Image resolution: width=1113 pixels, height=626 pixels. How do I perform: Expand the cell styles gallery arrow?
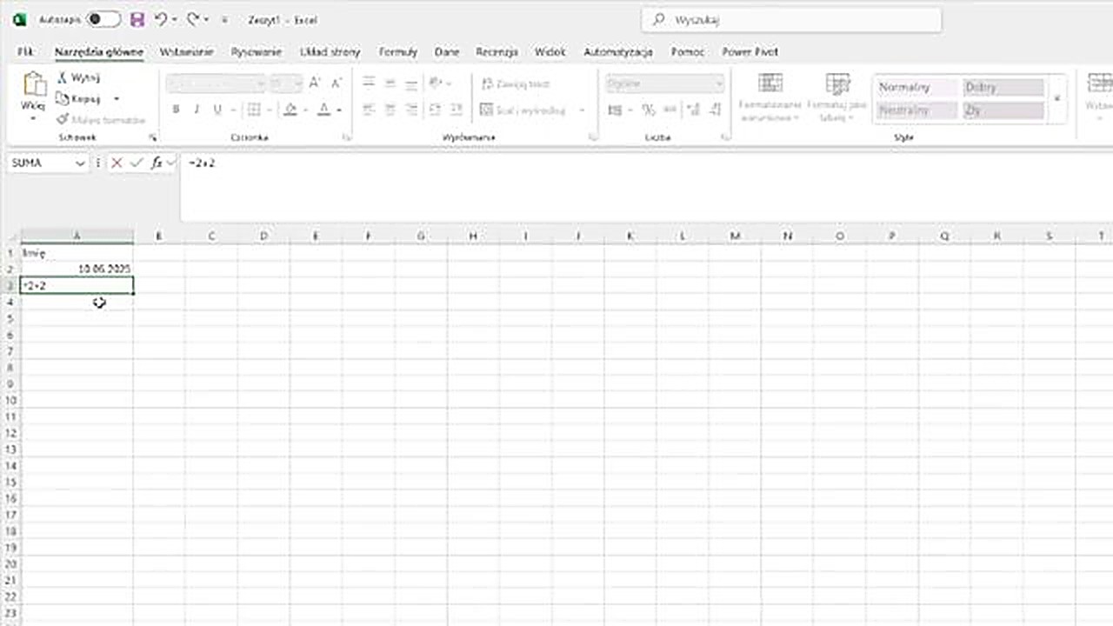pyautogui.click(x=1057, y=98)
